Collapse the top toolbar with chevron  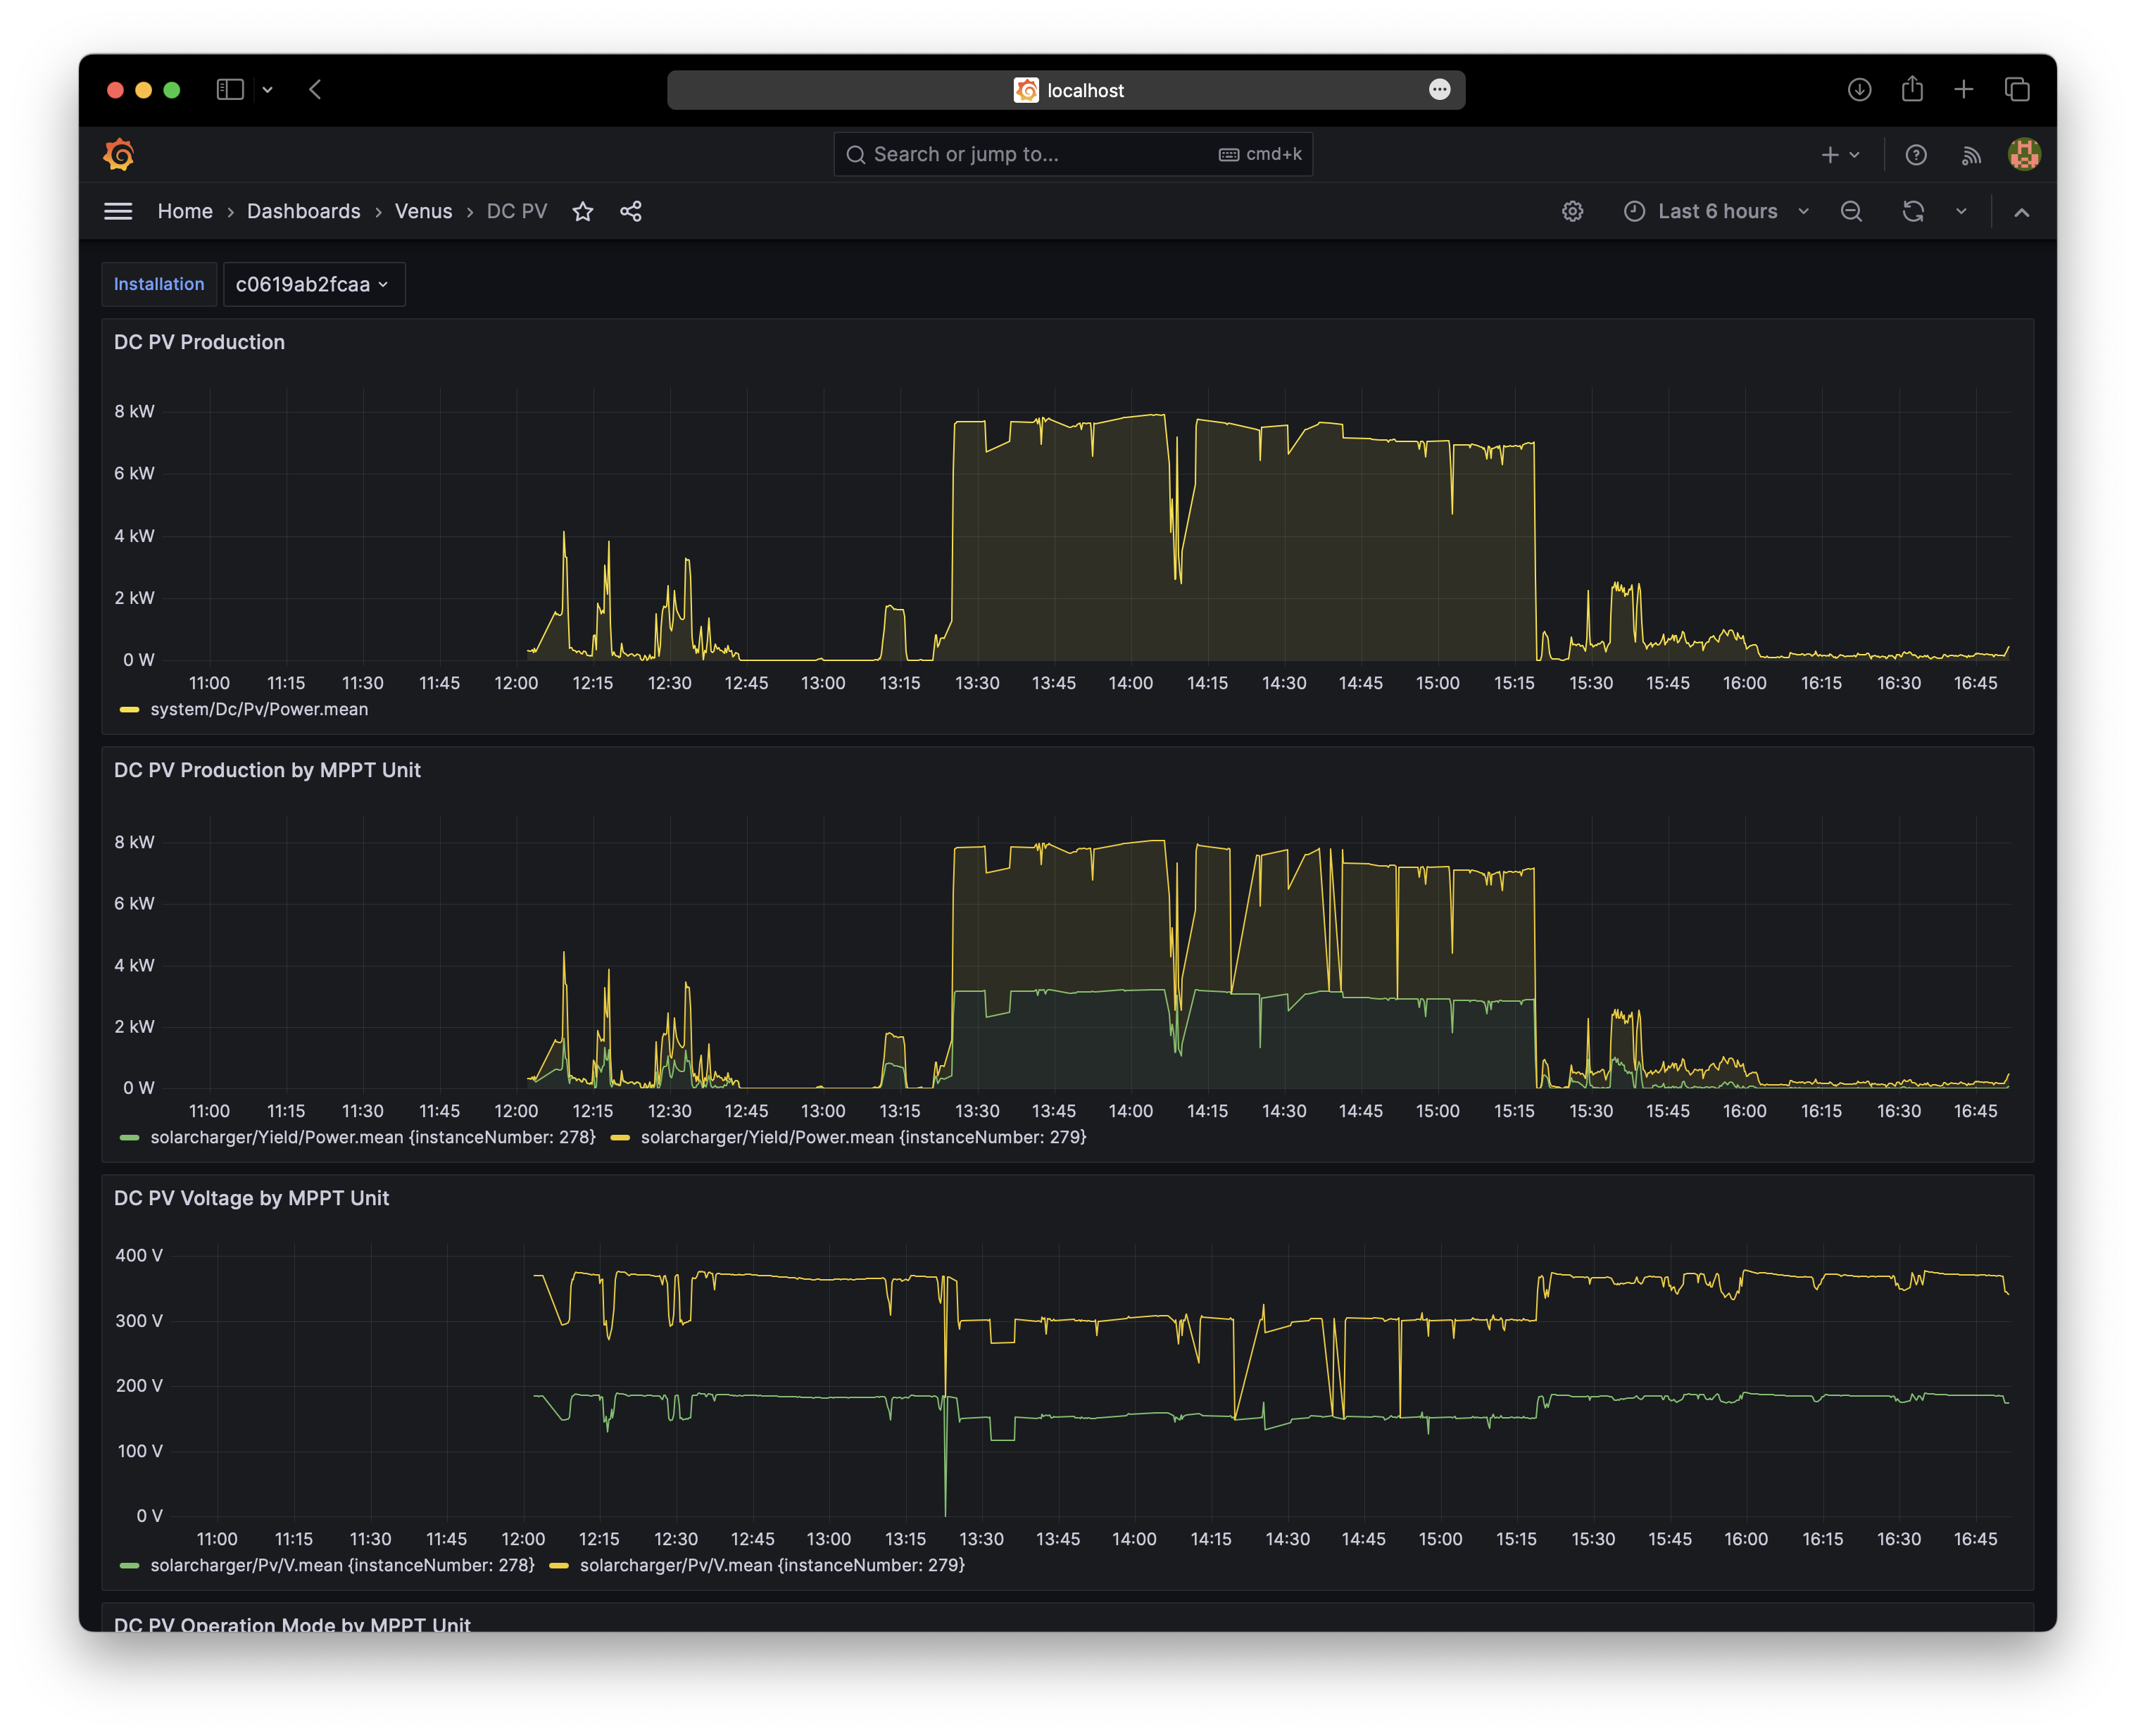click(2021, 212)
